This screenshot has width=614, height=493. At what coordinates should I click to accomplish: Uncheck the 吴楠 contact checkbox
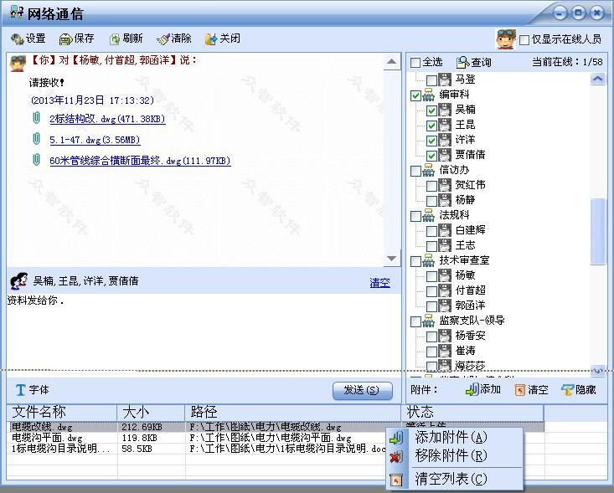click(431, 110)
